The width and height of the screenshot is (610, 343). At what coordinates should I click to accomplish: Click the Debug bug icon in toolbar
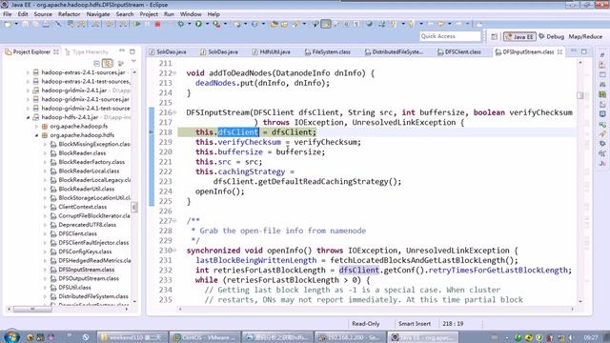pos(180,24)
